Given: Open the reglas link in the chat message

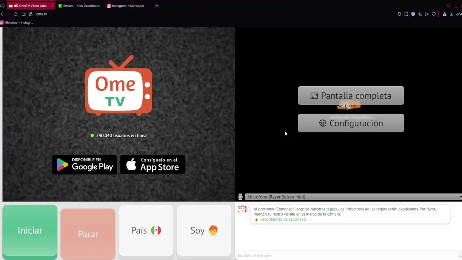Looking at the screenshot, I should [331, 209].
